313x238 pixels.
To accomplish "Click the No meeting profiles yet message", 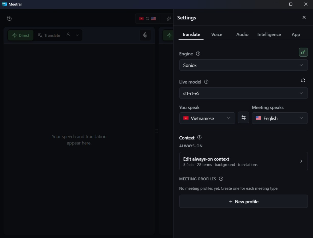I will point(228,188).
